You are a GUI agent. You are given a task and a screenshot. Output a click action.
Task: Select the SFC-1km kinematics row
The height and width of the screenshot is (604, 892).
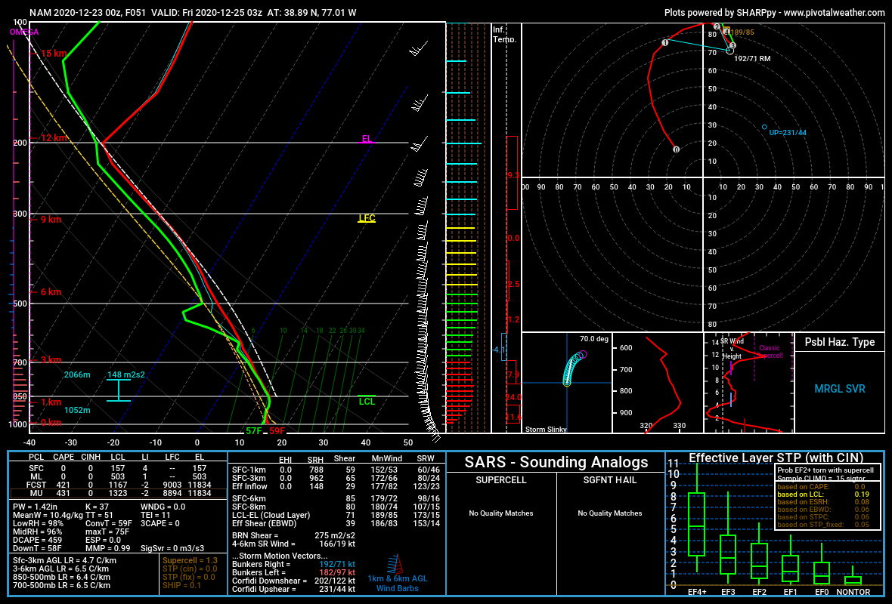(336, 470)
